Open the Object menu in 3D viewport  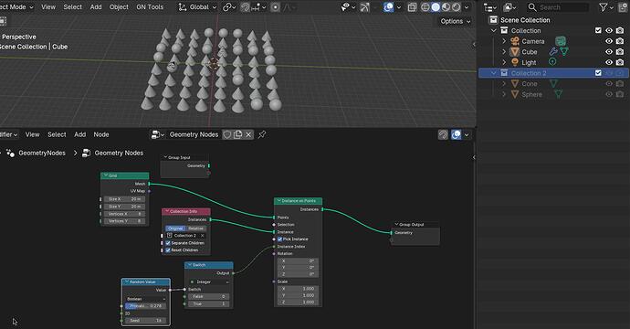click(x=119, y=7)
